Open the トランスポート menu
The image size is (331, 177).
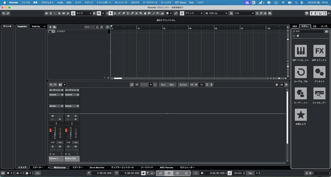104,2
